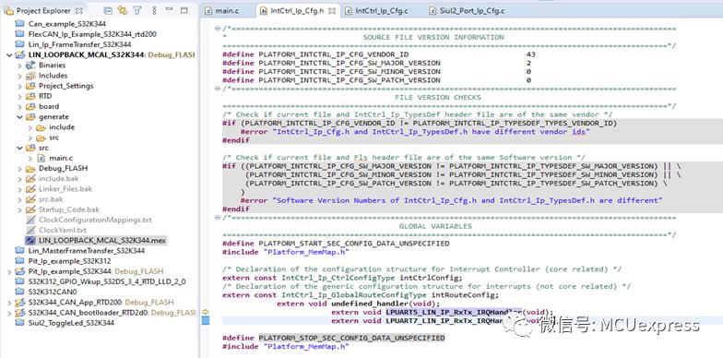Minimize the Project Explorer panel
The width and height of the screenshot is (723, 358).
point(171,10)
